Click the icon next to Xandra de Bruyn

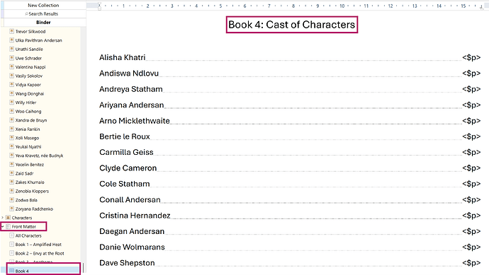(x=11, y=119)
